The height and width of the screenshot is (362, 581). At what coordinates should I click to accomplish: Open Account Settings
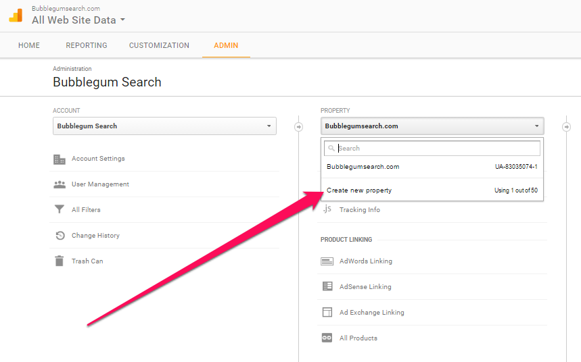(x=98, y=159)
